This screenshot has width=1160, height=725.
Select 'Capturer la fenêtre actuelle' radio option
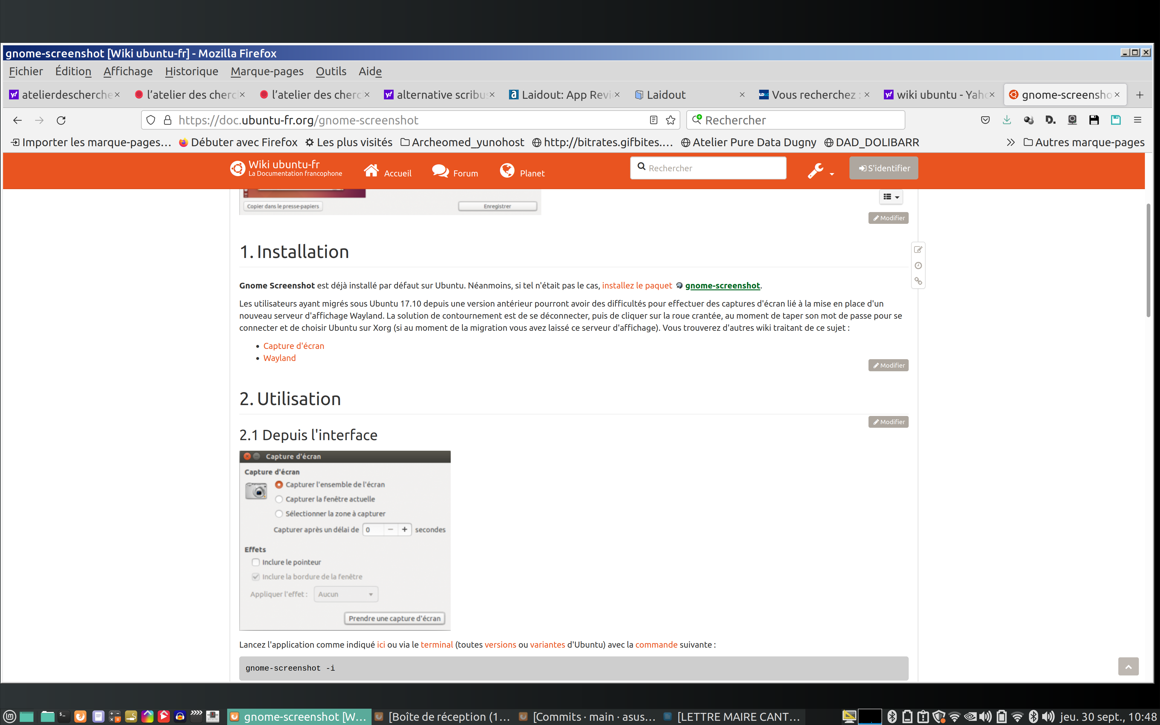[x=279, y=499]
